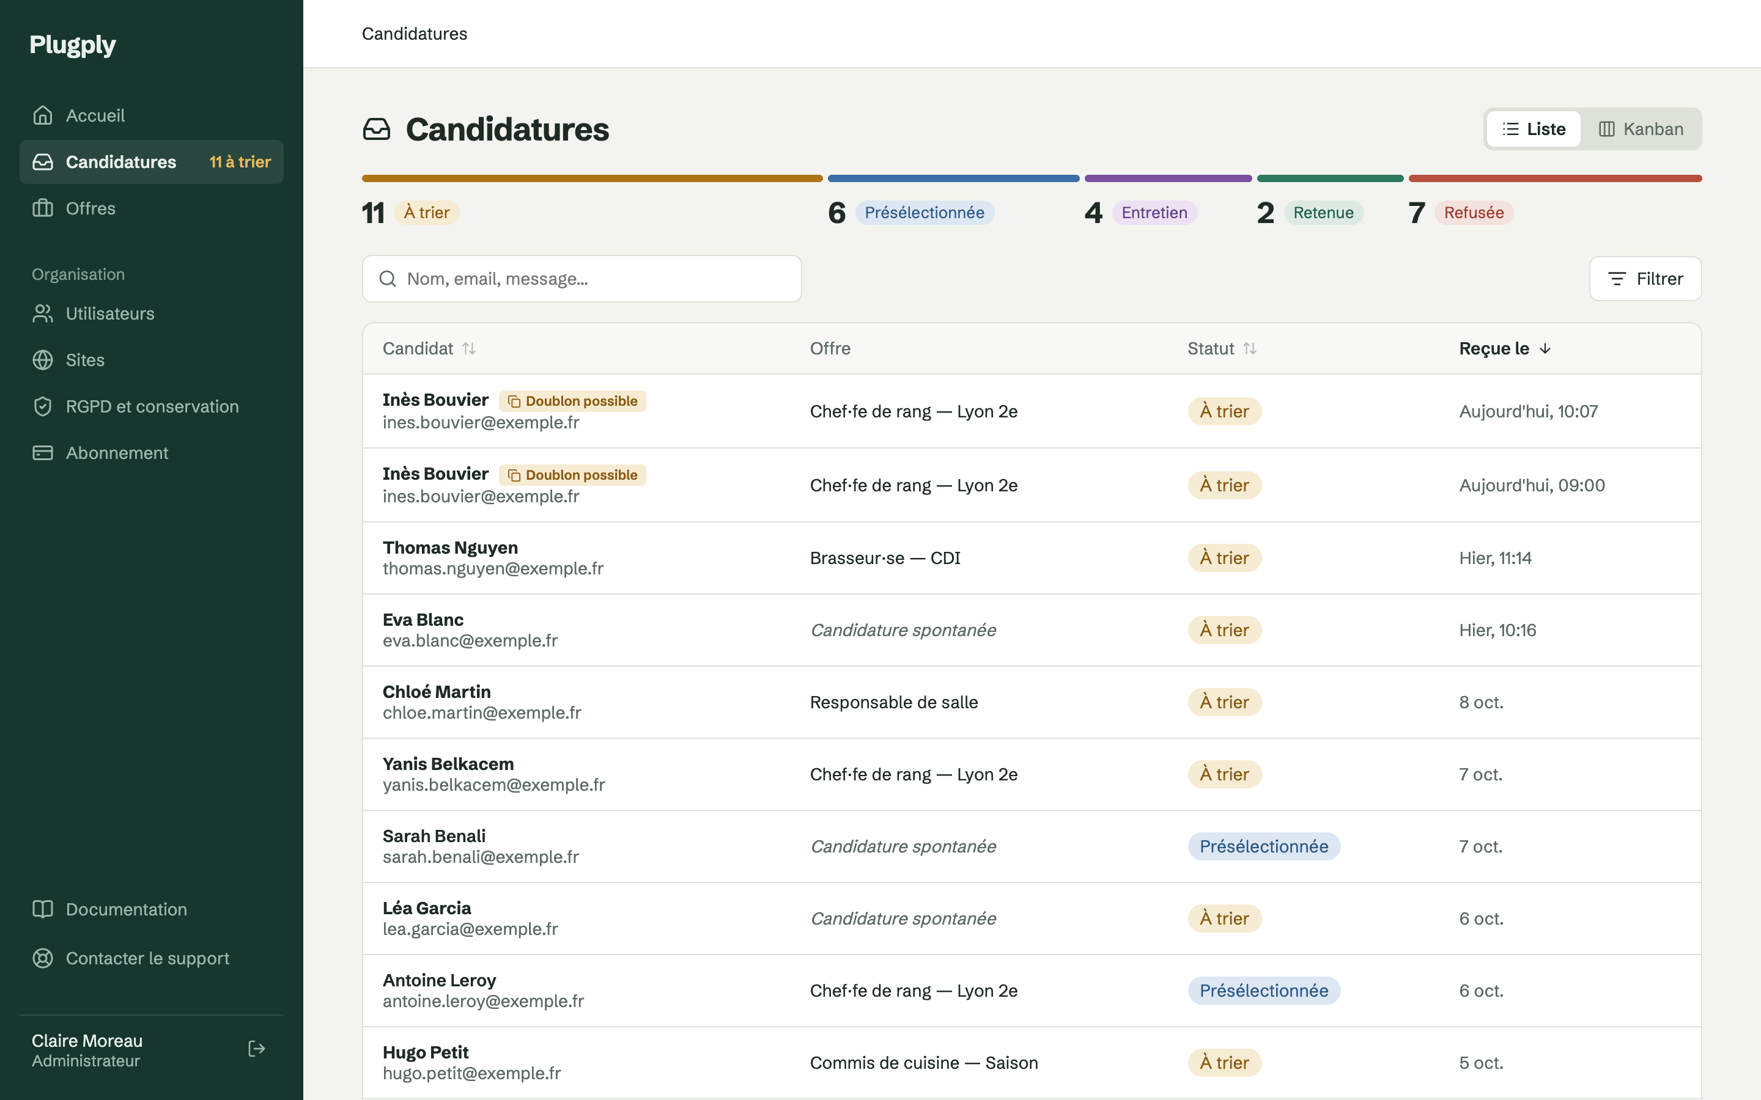This screenshot has height=1100, width=1761.
Task: Click the red Refusée progress bar segment
Action: pyautogui.click(x=1555, y=178)
